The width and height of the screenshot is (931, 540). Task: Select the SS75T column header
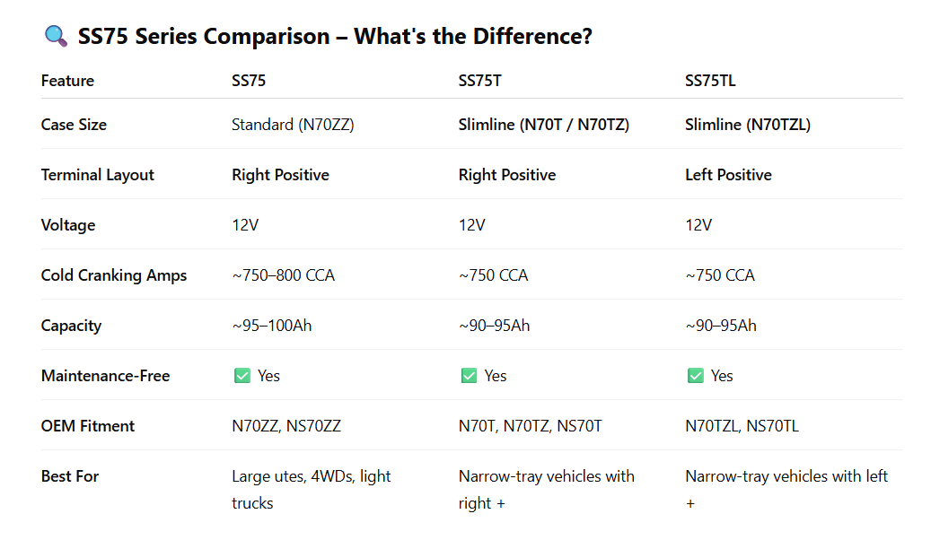tap(479, 81)
